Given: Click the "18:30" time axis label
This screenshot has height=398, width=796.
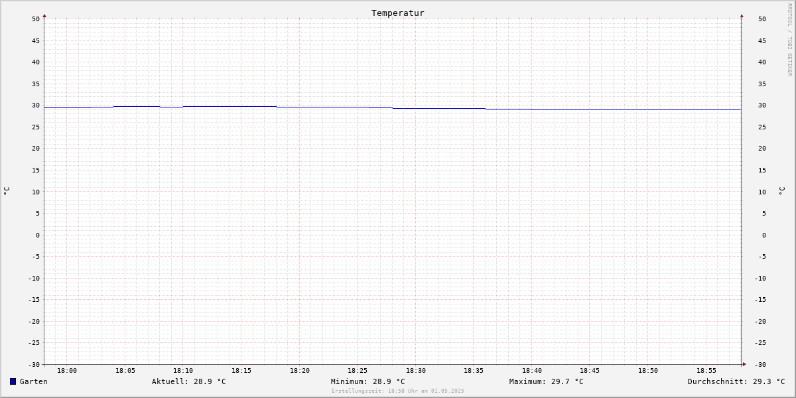Looking at the screenshot, I should point(416,370).
